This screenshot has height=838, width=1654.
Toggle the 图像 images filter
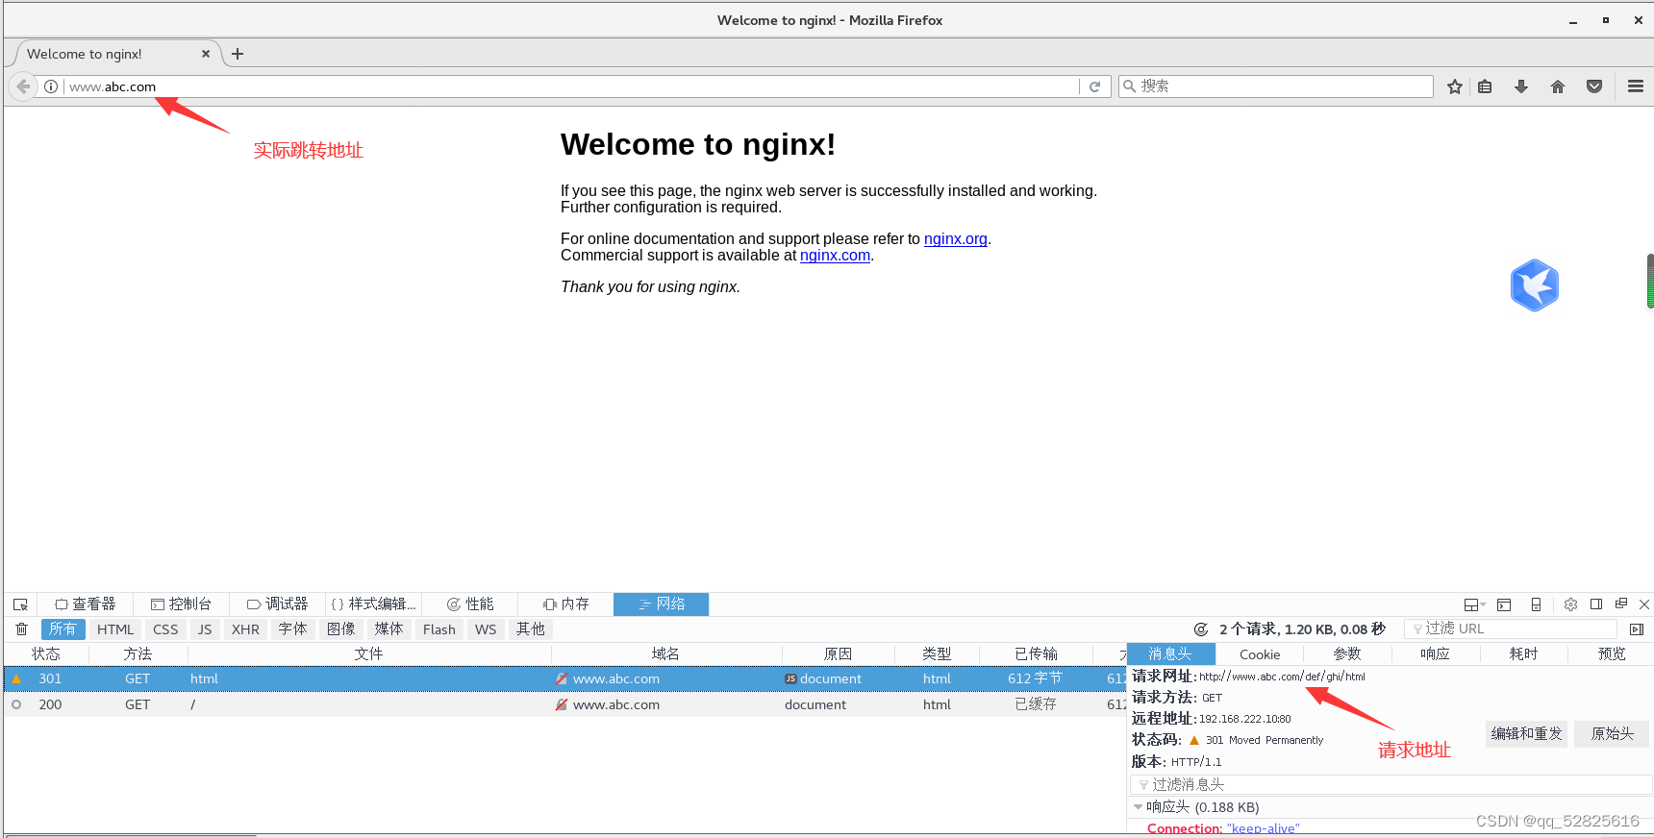(x=341, y=629)
